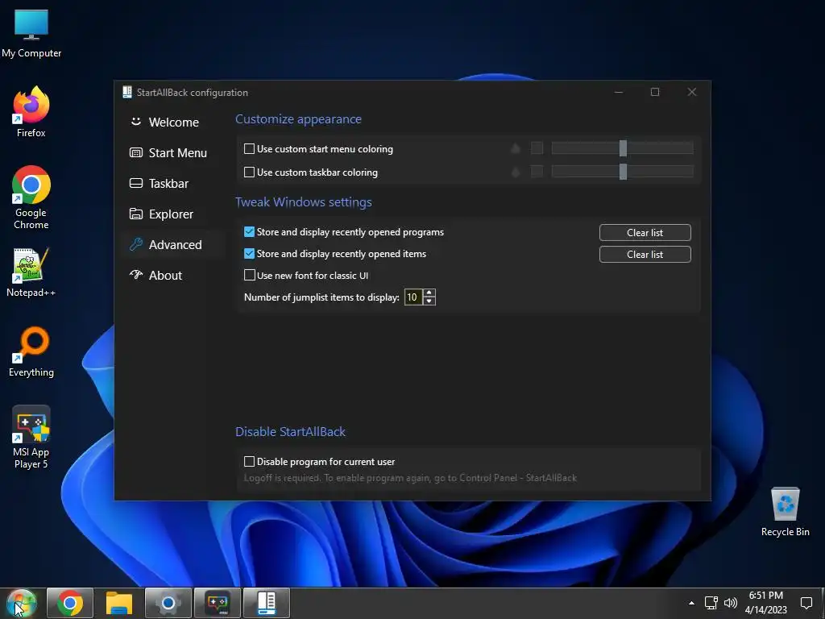The width and height of the screenshot is (825, 619).
Task: Click the start menu coloring droplet icon
Action: [x=516, y=148]
